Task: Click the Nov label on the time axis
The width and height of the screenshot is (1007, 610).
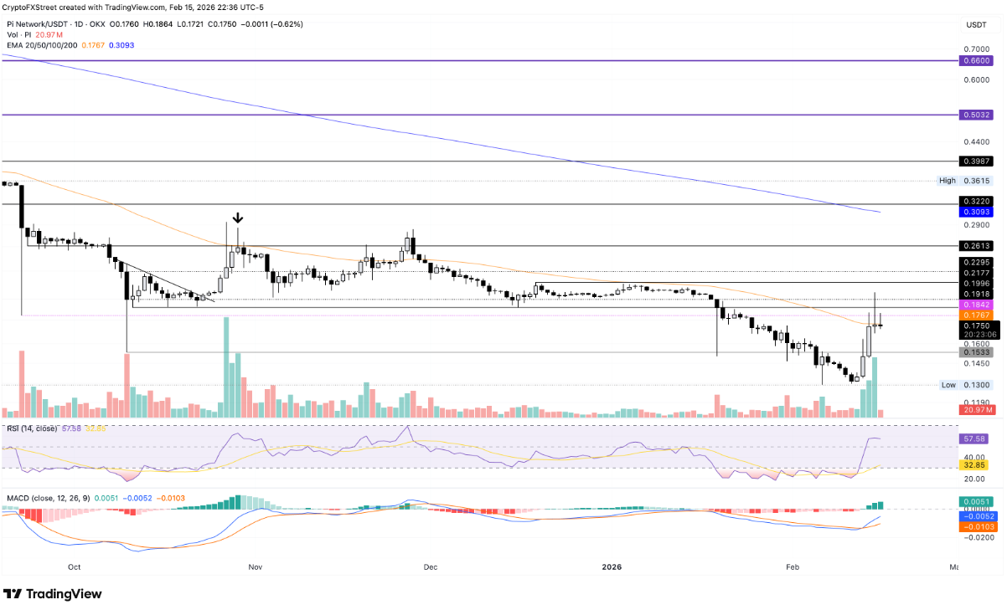Action: [x=255, y=566]
